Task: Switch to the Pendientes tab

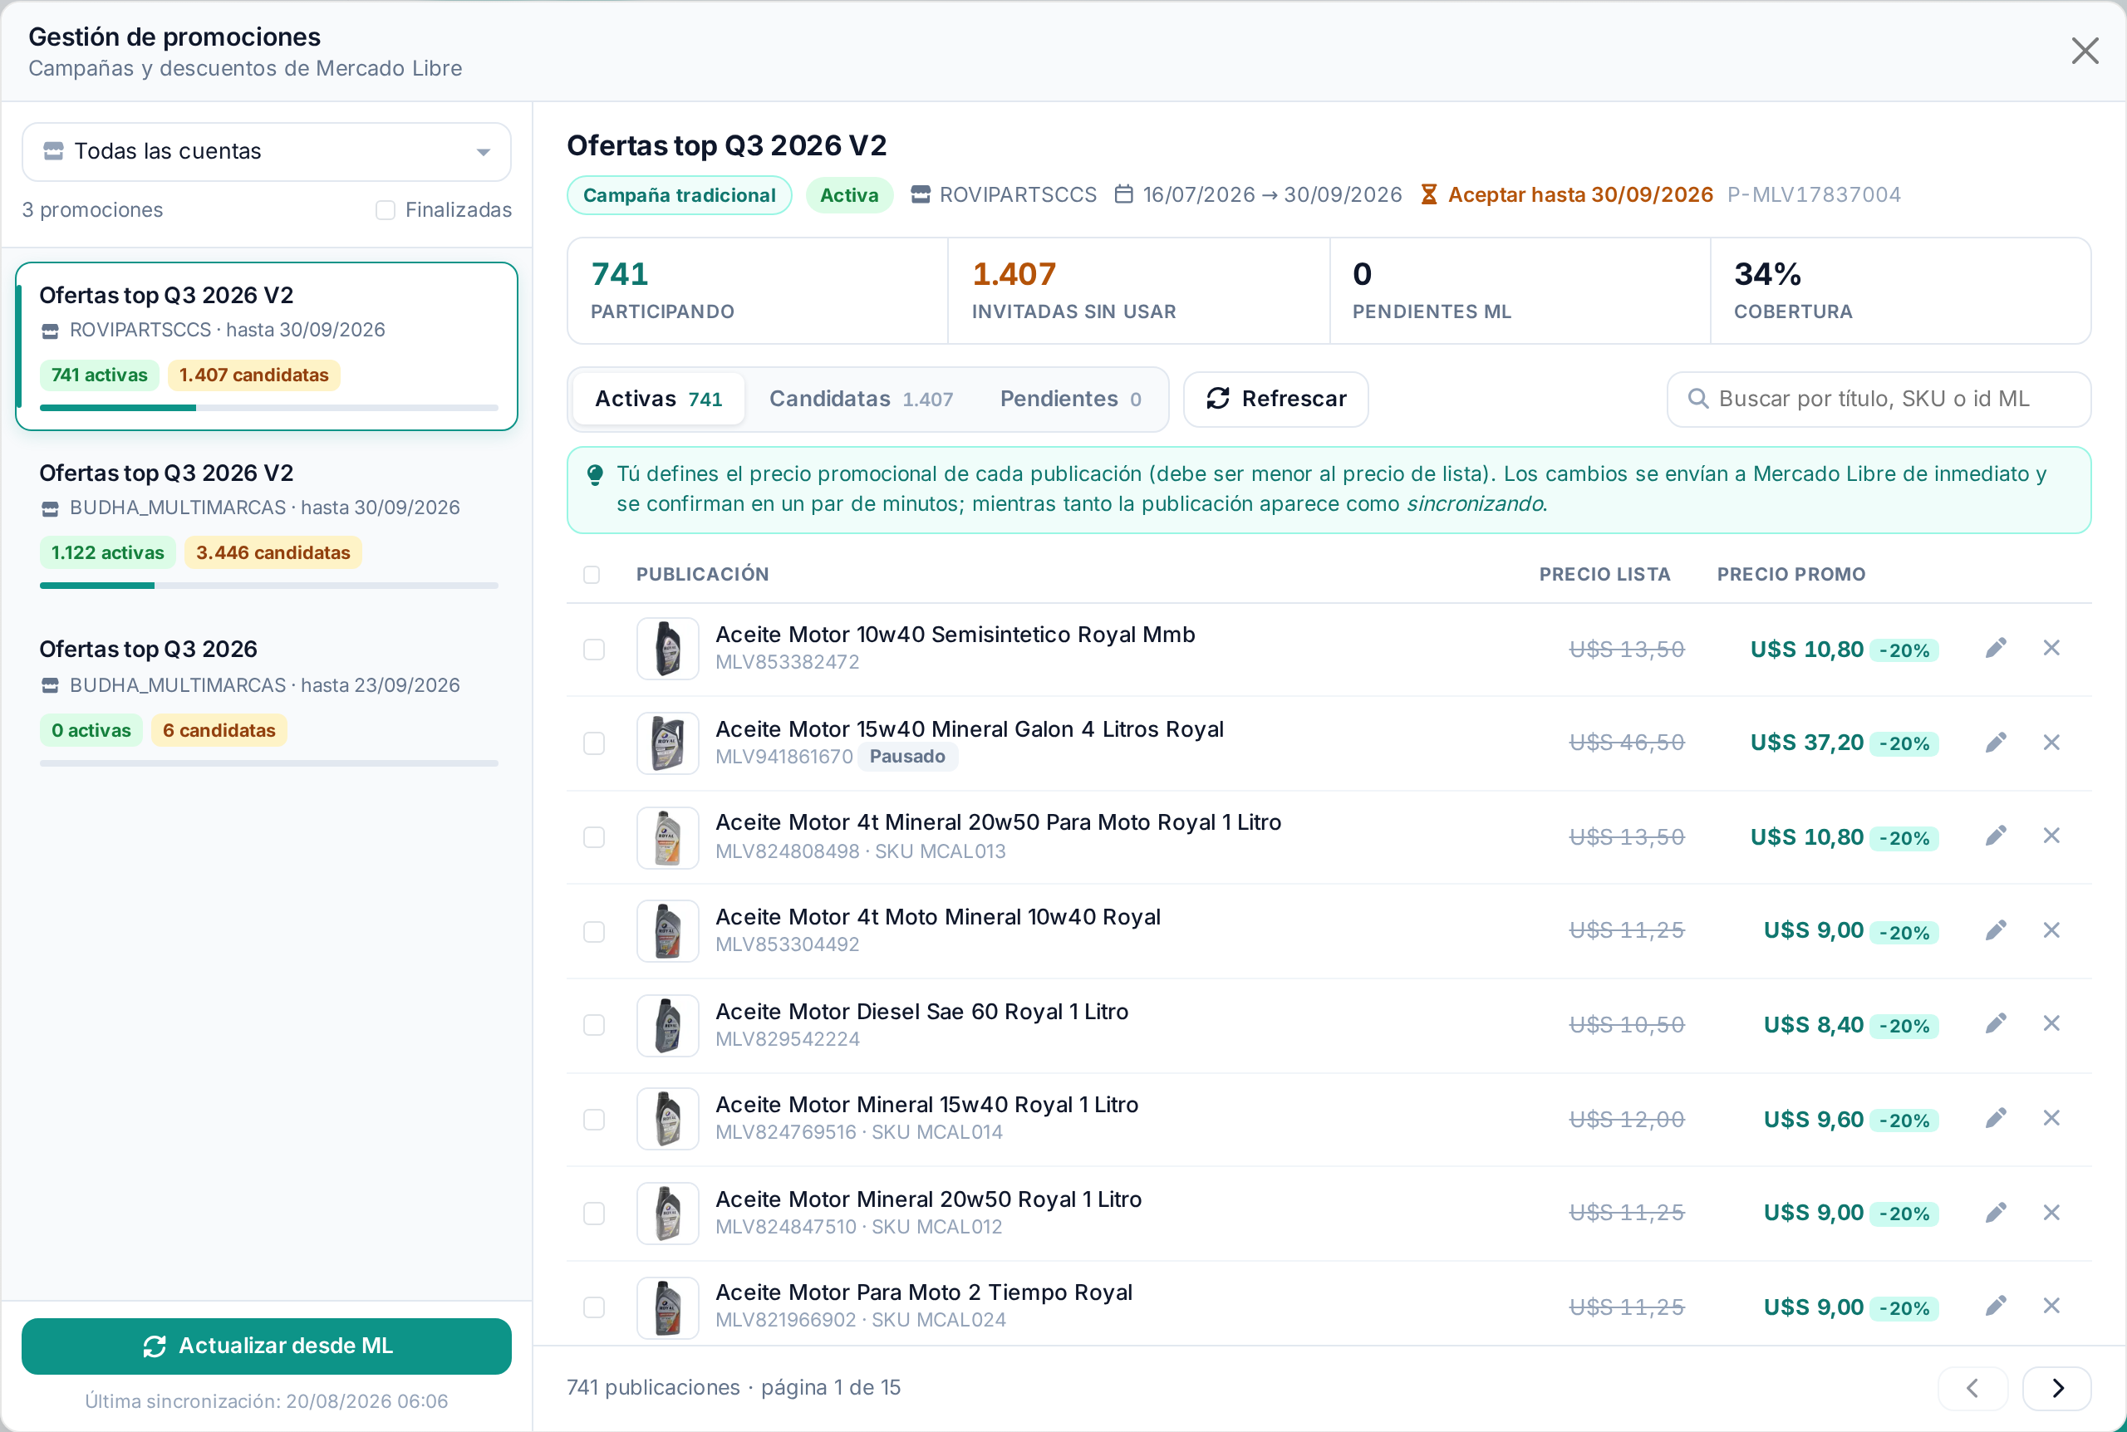Action: (1070, 399)
